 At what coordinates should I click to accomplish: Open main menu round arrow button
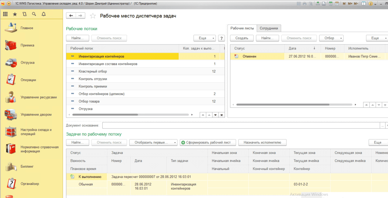[8, 3]
